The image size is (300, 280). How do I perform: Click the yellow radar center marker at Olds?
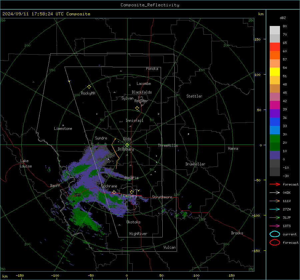click(x=127, y=145)
